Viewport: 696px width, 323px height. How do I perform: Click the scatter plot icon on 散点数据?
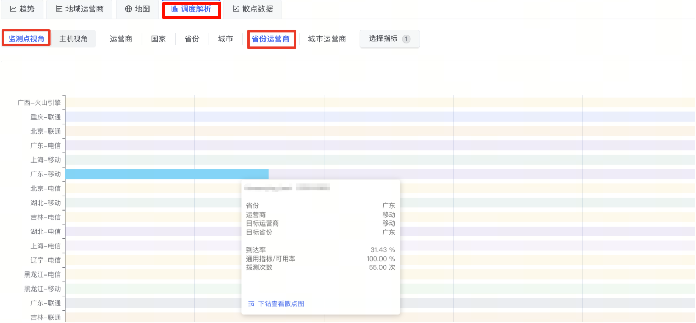coord(236,9)
